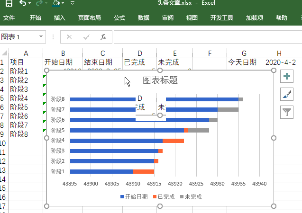302x213 pixels.
Task: Click the 已完成 legend entry
Action: [164, 196]
